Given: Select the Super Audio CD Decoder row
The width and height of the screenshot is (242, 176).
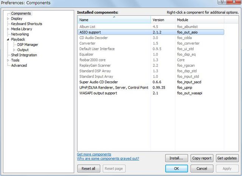Looking at the screenshot, I should 151,82.
